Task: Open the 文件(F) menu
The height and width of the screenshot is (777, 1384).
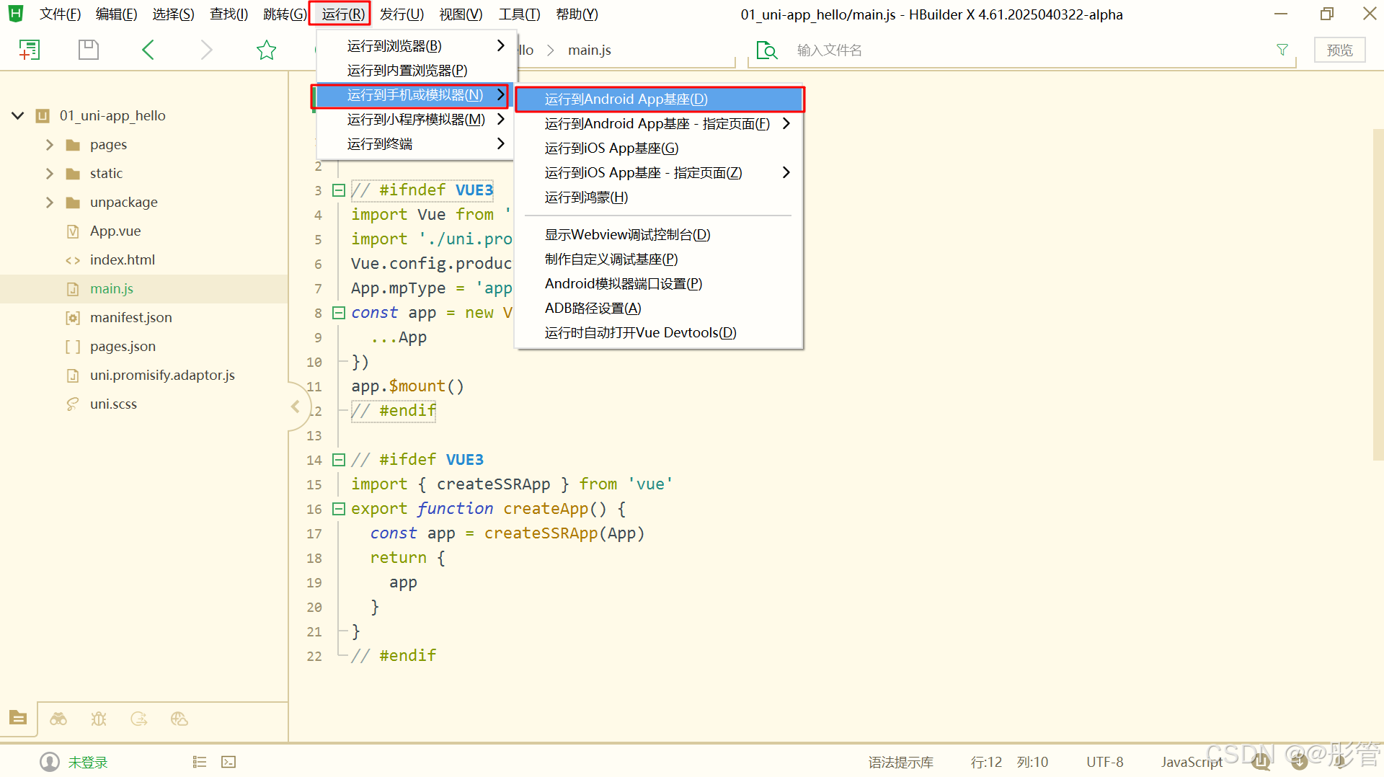Action: (60, 14)
